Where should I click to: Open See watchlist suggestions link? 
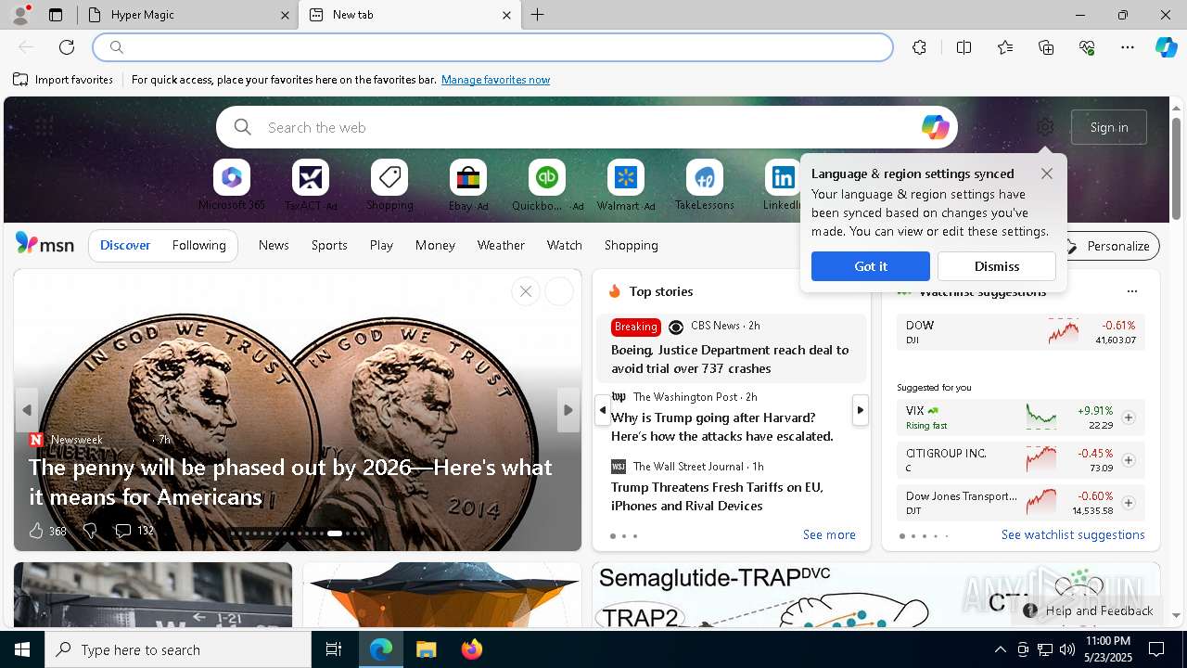tap(1073, 534)
